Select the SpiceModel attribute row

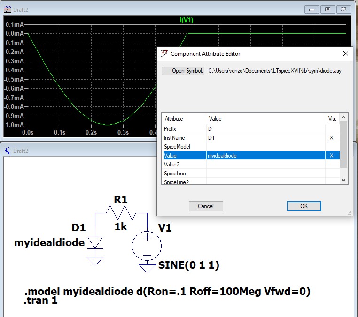[183, 147]
